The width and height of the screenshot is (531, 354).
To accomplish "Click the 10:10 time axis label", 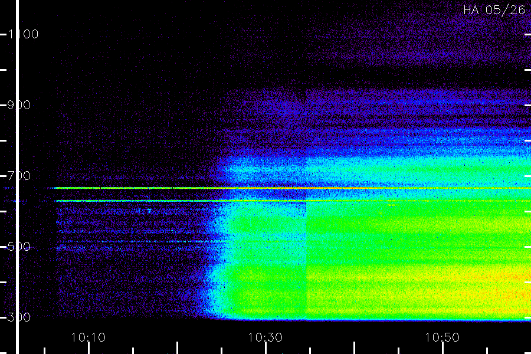I will pos(88,337).
